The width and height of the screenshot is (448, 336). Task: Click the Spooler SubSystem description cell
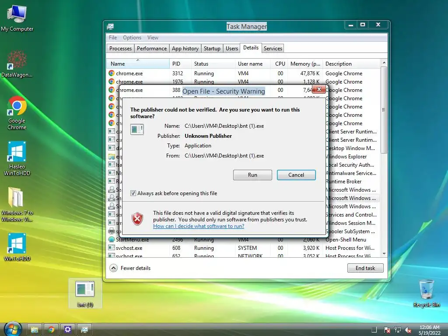click(350, 231)
